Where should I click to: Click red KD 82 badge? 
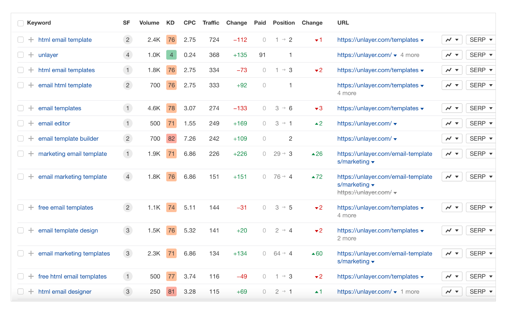(x=172, y=139)
